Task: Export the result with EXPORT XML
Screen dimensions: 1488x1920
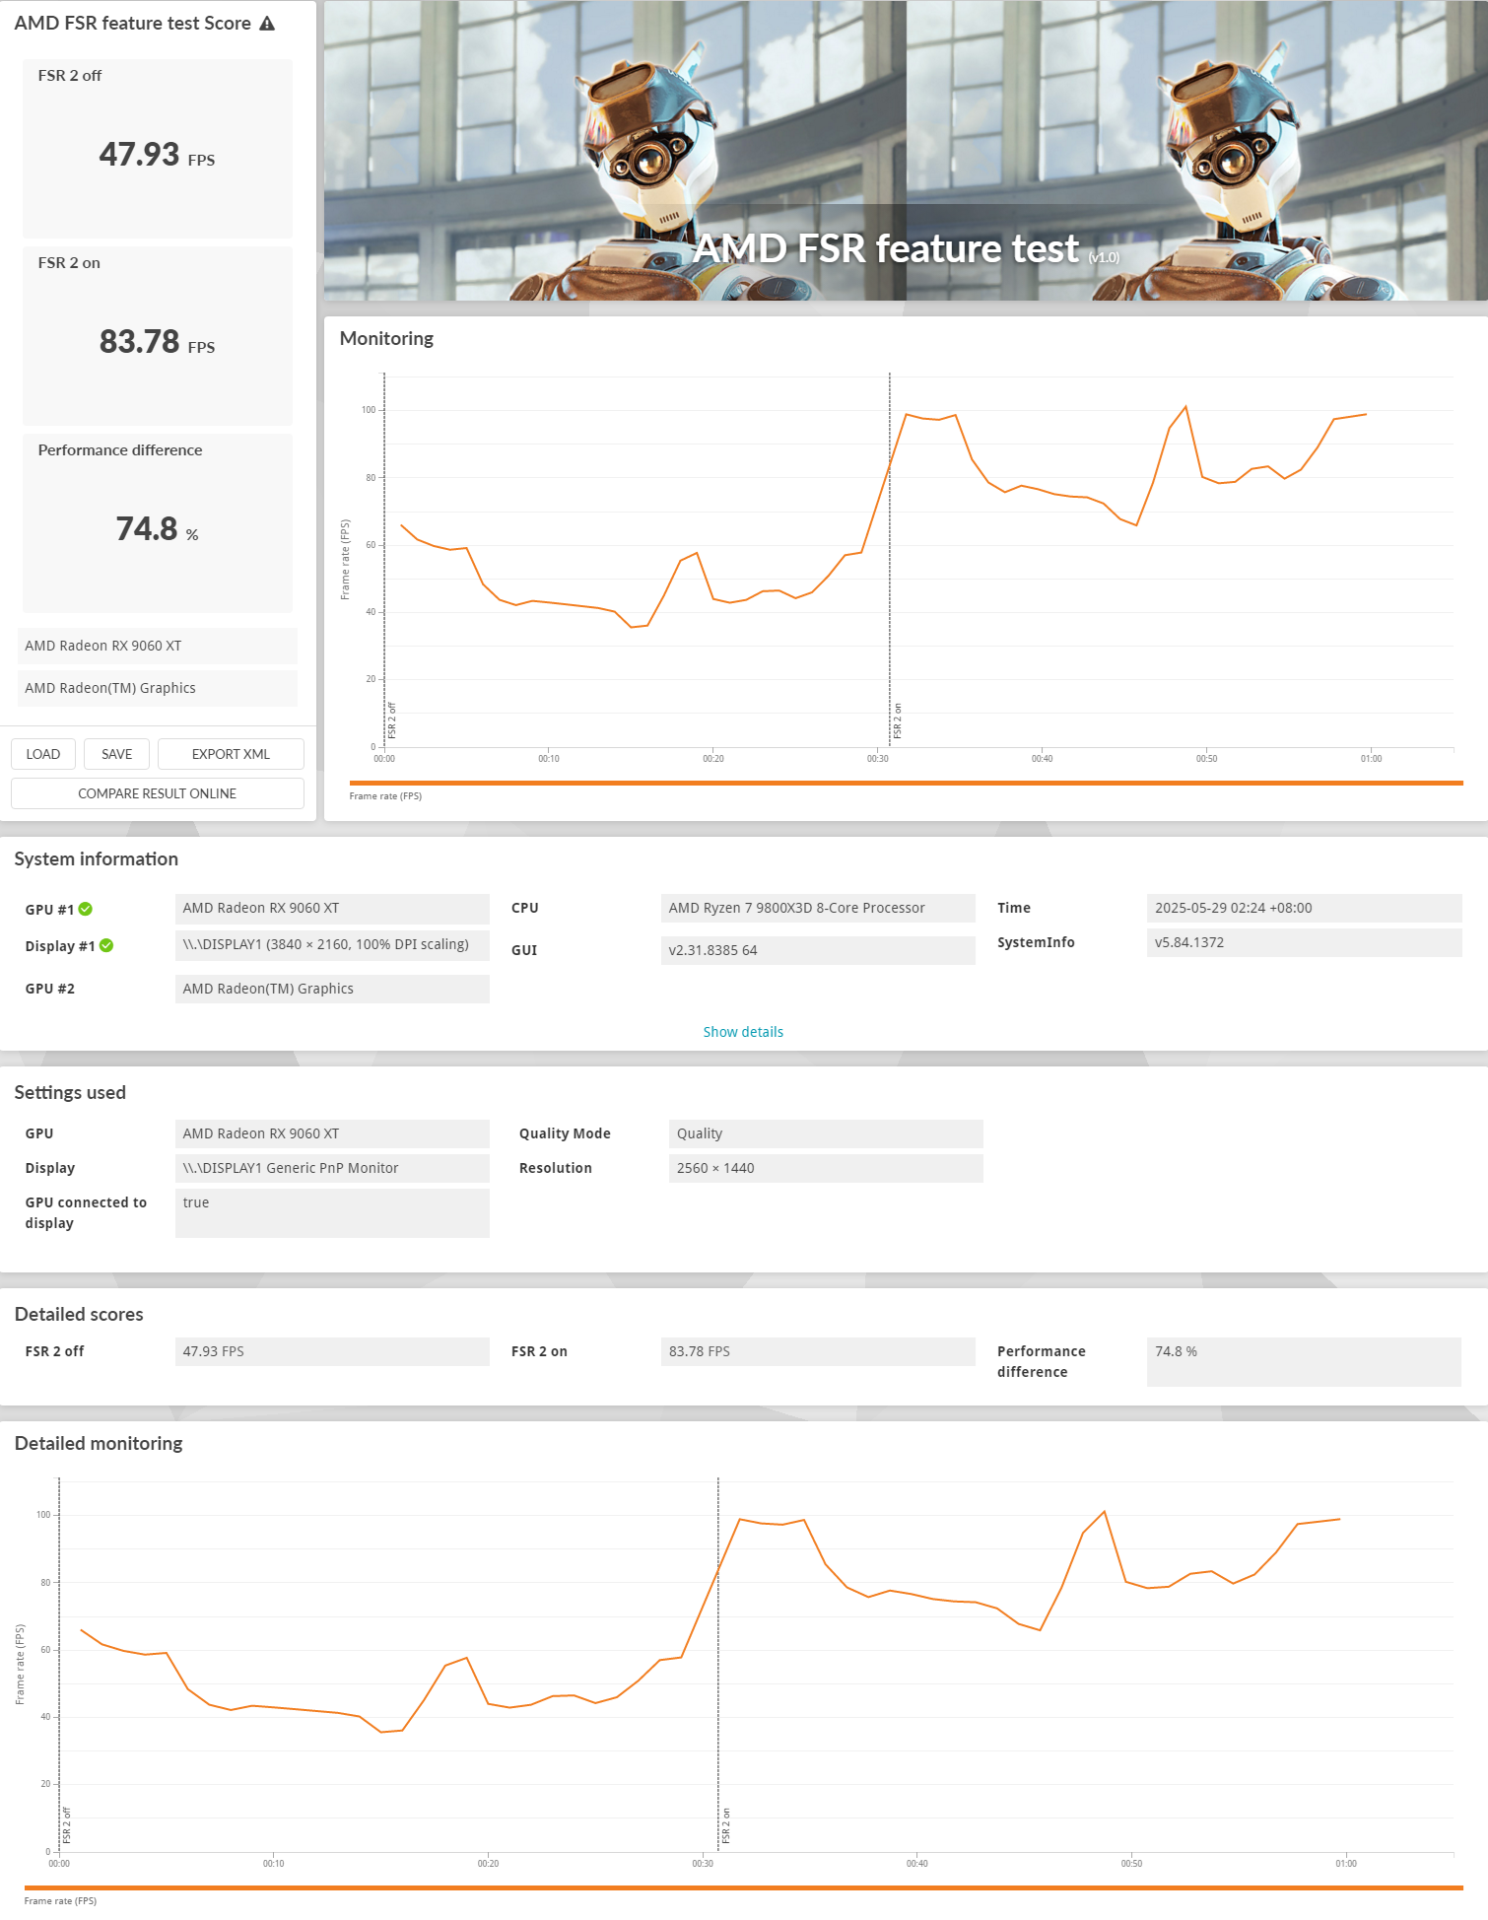Action: coord(231,754)
